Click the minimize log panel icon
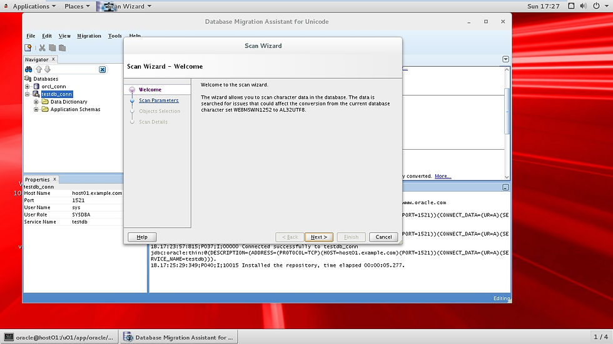The image size is (613, 344). point(505,187)
